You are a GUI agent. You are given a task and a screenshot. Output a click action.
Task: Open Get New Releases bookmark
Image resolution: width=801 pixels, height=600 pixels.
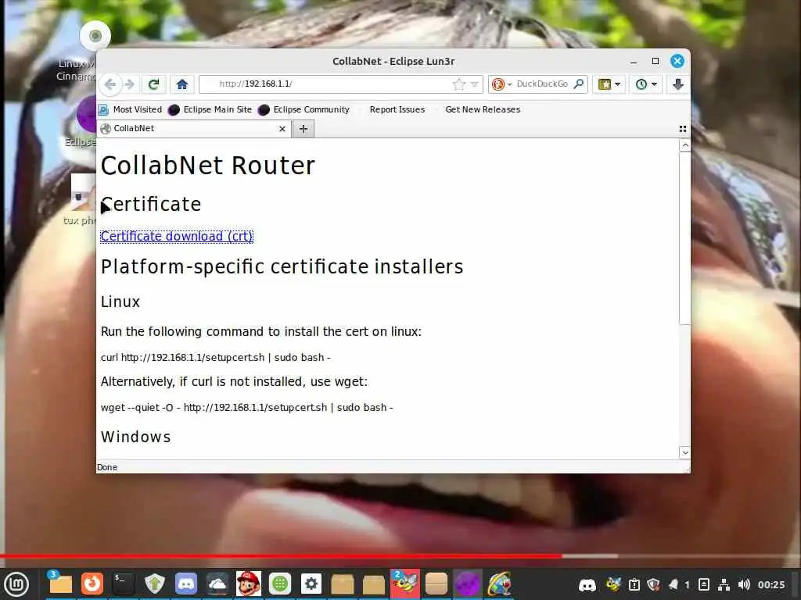pyautogui.click(x=483, y=109)
